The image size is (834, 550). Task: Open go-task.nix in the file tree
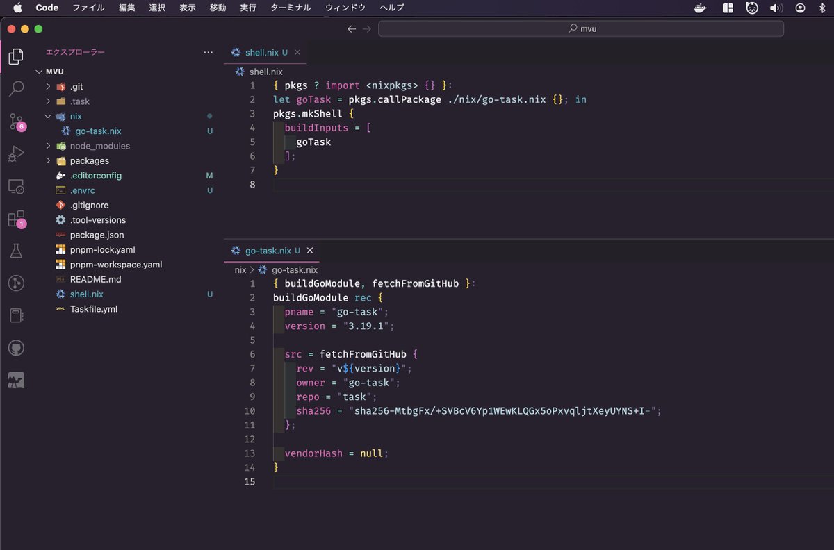[x=99, y=131]
